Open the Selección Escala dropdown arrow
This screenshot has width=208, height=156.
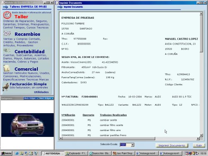click(x=133, y=145)
